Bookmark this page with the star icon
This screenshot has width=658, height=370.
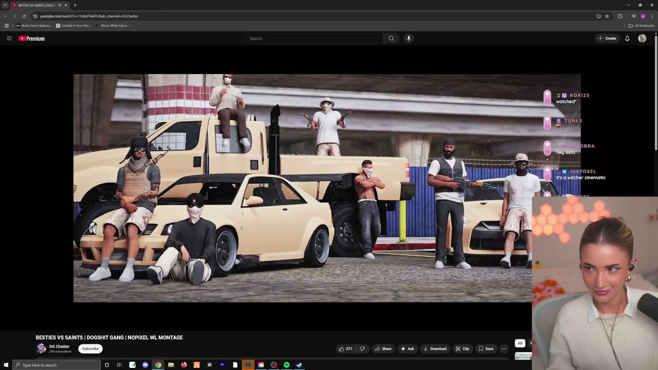click(607, 16)
